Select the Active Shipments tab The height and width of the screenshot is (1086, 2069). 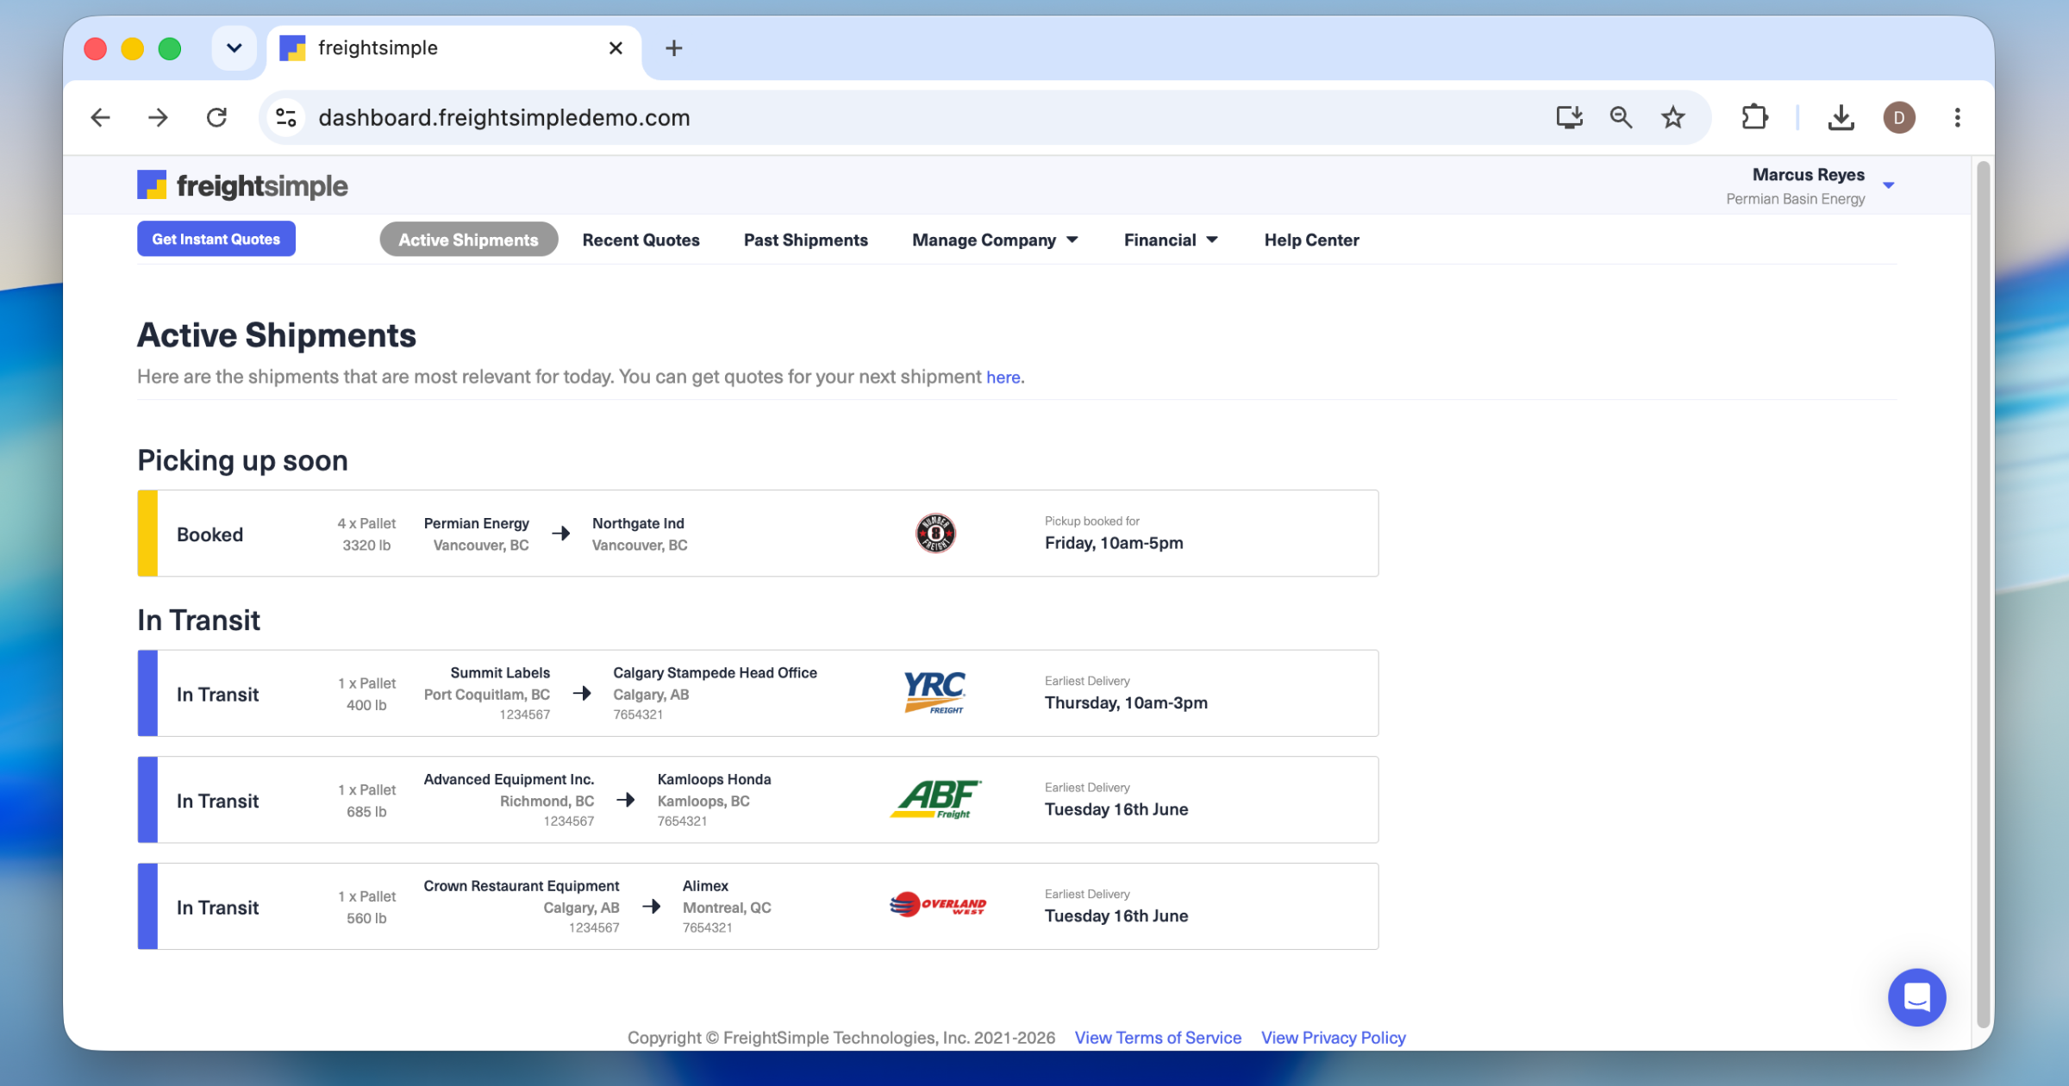468,240
